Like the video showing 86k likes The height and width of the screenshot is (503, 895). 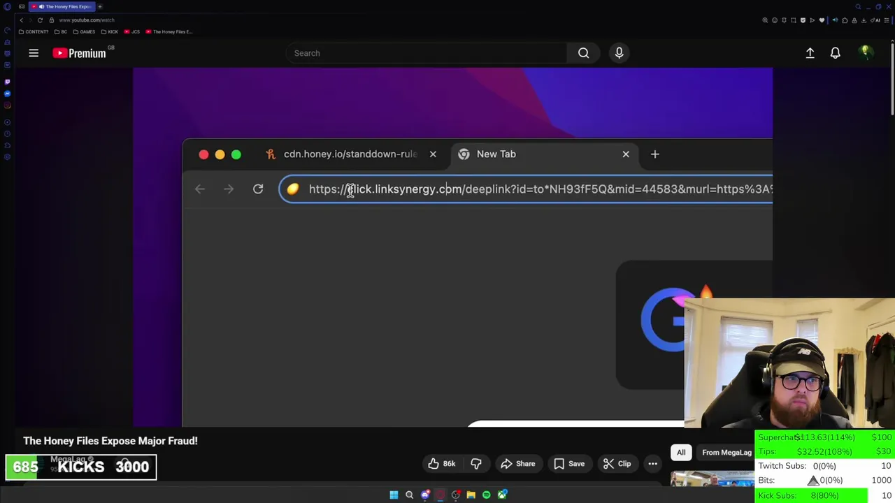442,464
